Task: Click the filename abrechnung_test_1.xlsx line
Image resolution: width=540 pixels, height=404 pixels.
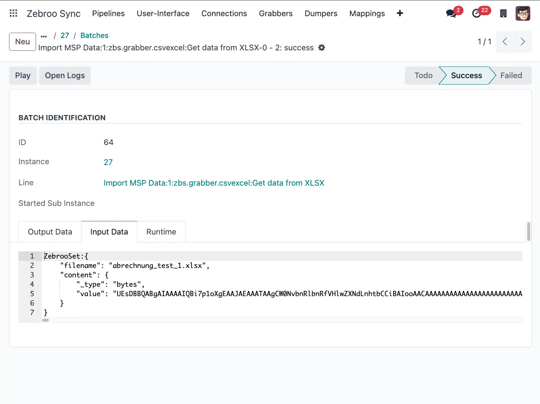Action: pyautogui.click(x=135, y=266)
